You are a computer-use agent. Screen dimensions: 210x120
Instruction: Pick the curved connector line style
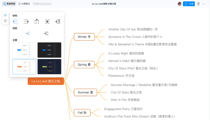coord(27,33)
